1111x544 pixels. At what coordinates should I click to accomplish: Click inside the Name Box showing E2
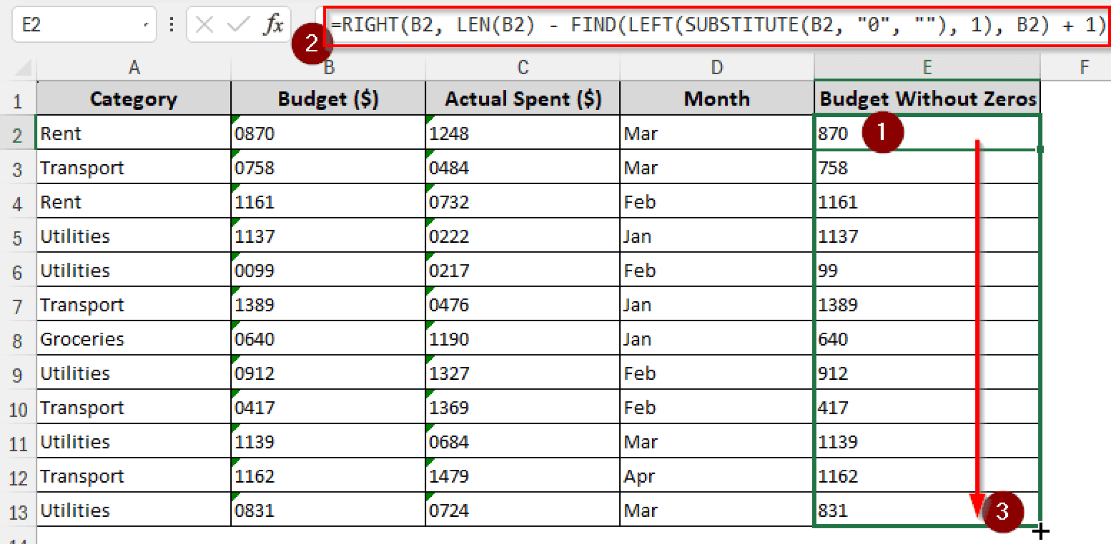76,25
